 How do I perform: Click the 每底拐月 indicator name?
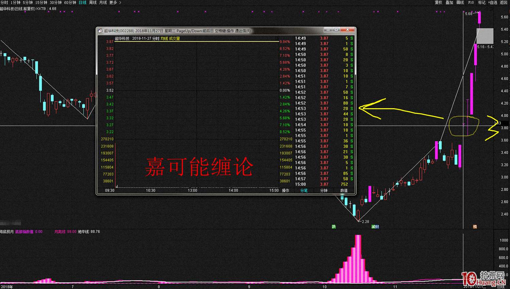pyautogui.click(x=7, y=232)
